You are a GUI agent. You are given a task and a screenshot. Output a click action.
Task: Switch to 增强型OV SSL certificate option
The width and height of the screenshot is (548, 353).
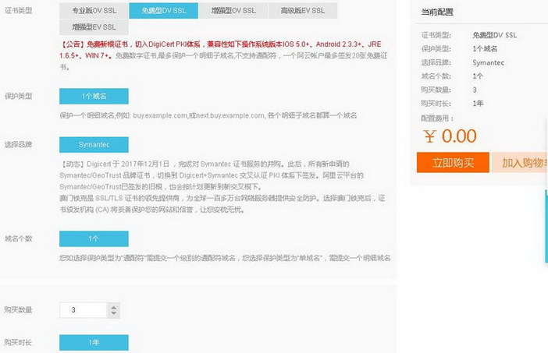click(233, 10)
